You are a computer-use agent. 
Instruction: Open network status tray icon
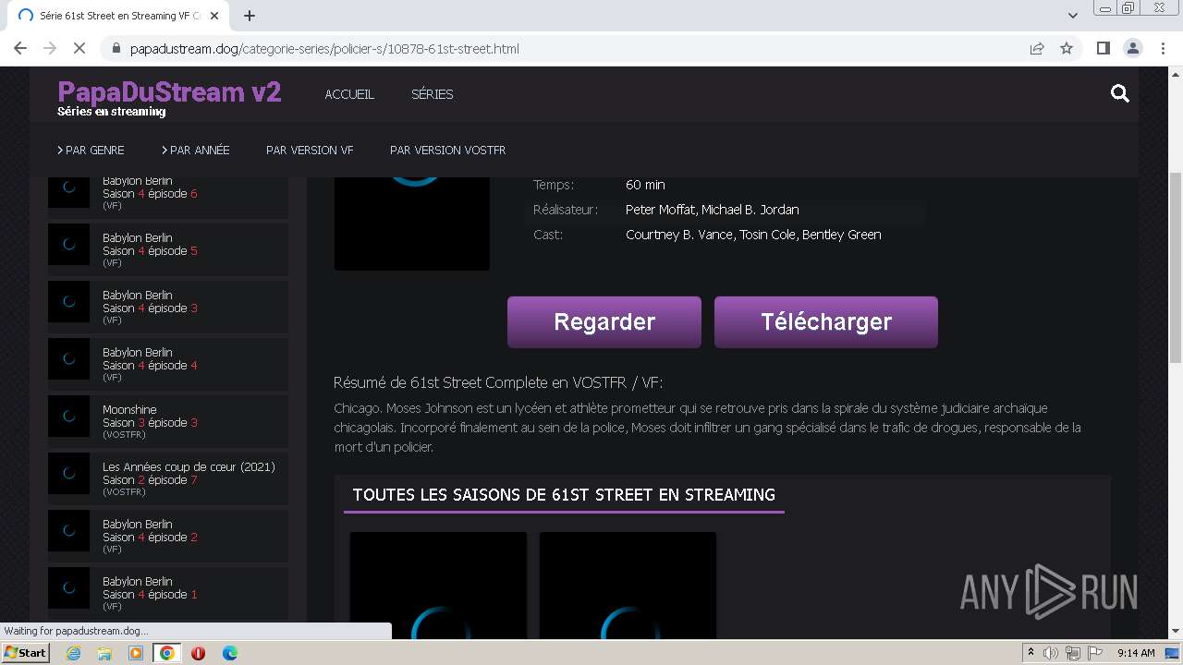coord(1072,653)
